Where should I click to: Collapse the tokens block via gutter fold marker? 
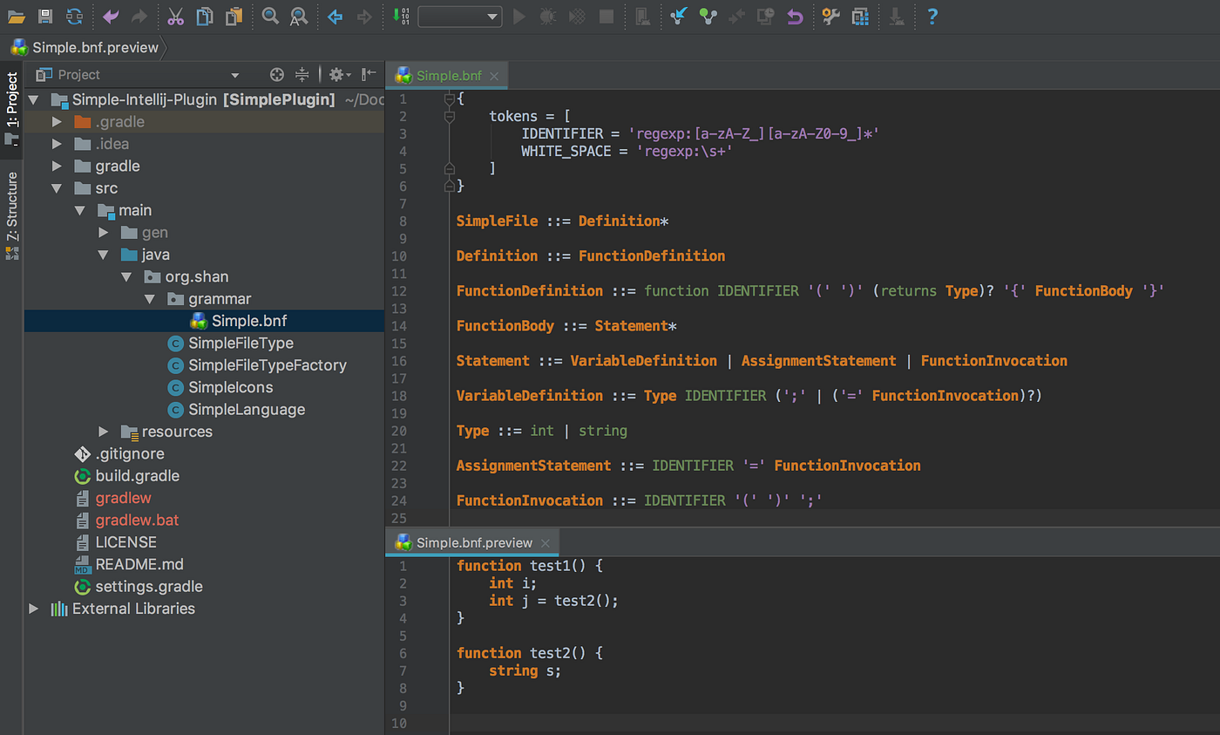coord(449,115)
